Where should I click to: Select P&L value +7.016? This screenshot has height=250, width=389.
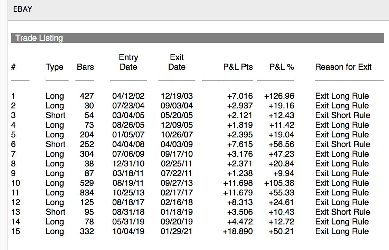point(240,96)
